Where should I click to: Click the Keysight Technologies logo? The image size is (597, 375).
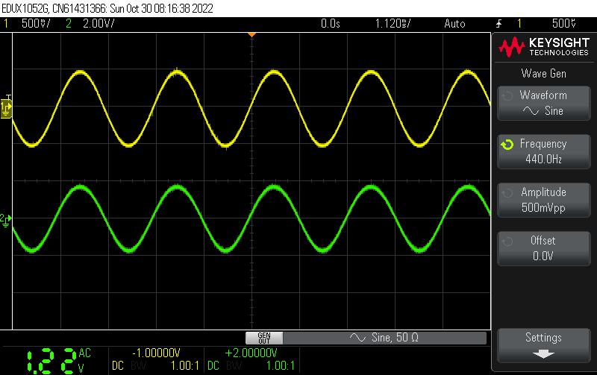pyautogui.click(x=543, y=48)
